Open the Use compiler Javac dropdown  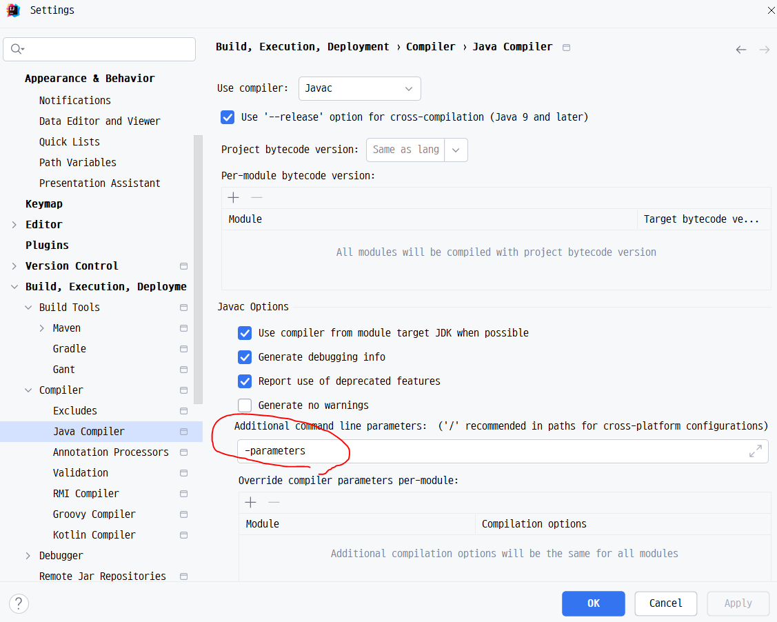[x=360, y=89]
